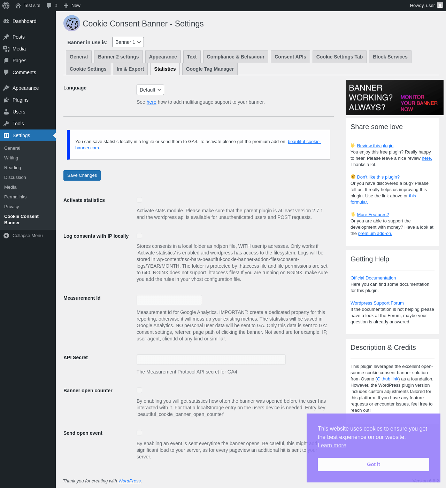Switch to the Banner 2 settings tab
This screenshot has height=488, width=446.
118,57
